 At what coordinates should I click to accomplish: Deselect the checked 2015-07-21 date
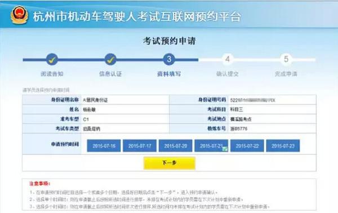211,146
